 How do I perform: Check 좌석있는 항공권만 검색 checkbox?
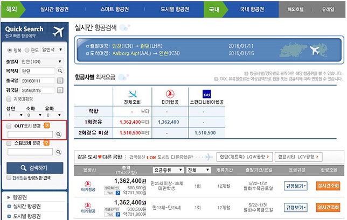(9, 178)
